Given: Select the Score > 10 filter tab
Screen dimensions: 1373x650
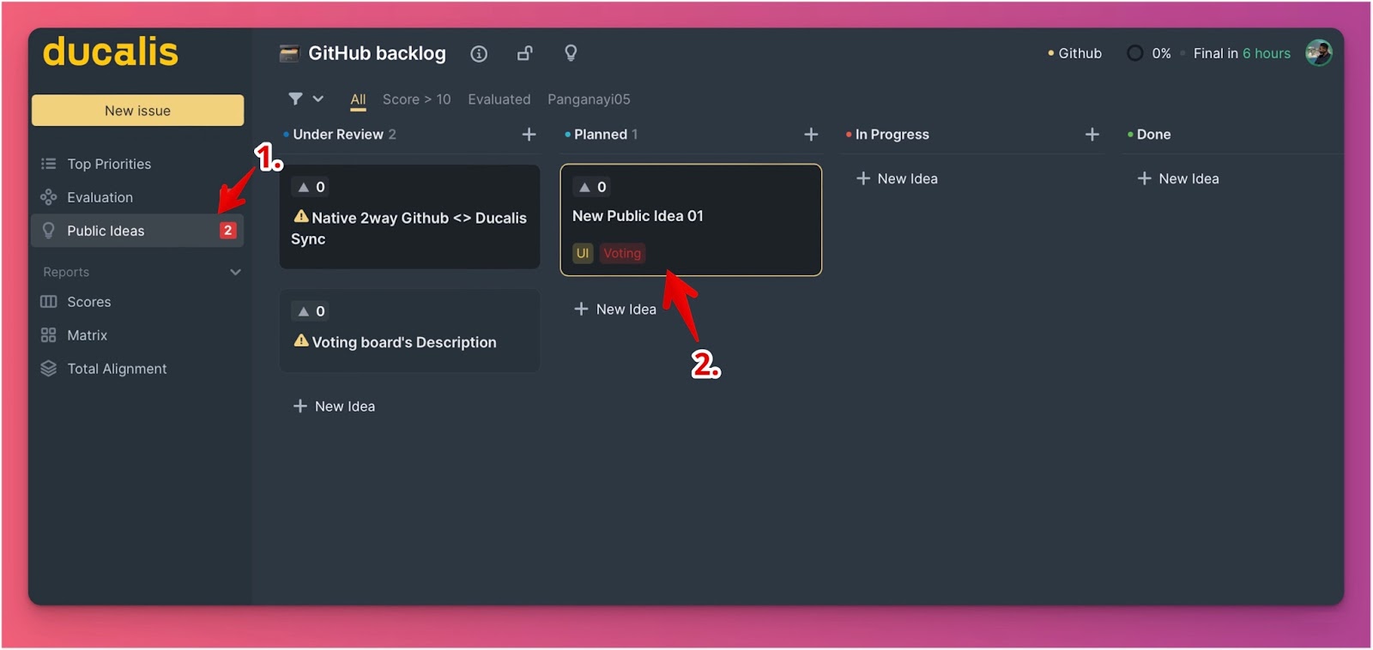Looking at the screenshot, I should click(x=416, y=99).
